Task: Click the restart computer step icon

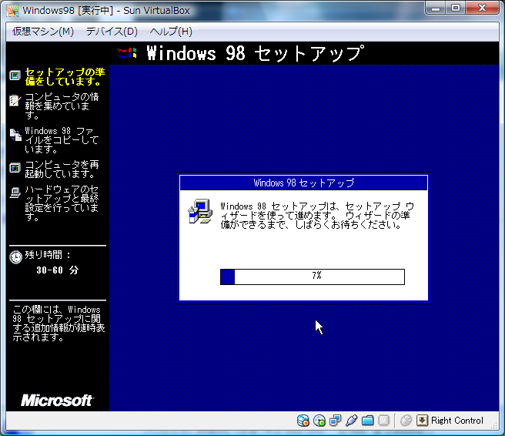Action: pos(15,168)
